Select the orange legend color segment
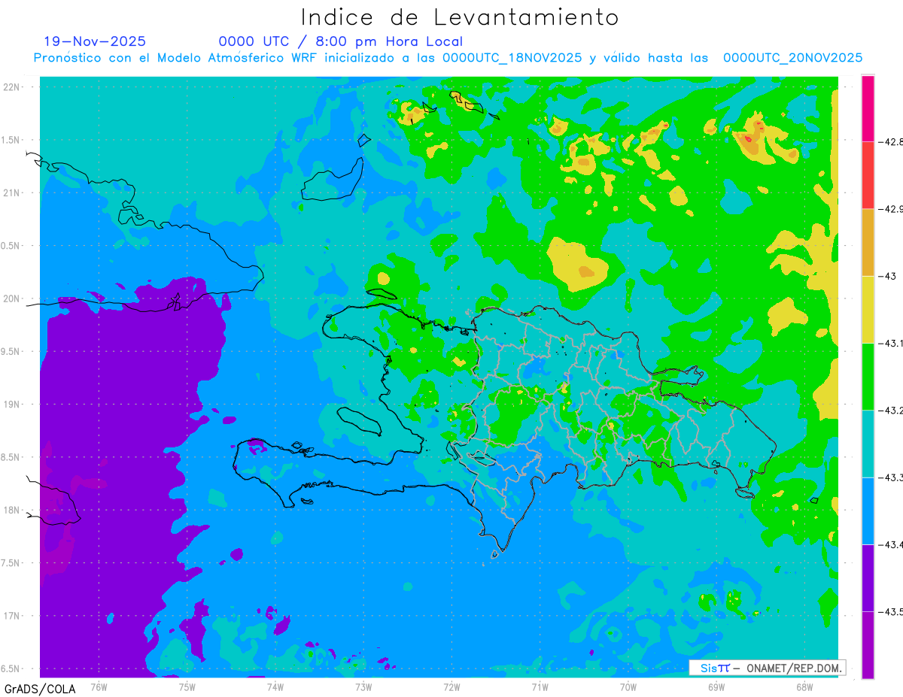Viewport: 903px width, 697px height. (x=868, y=242)
